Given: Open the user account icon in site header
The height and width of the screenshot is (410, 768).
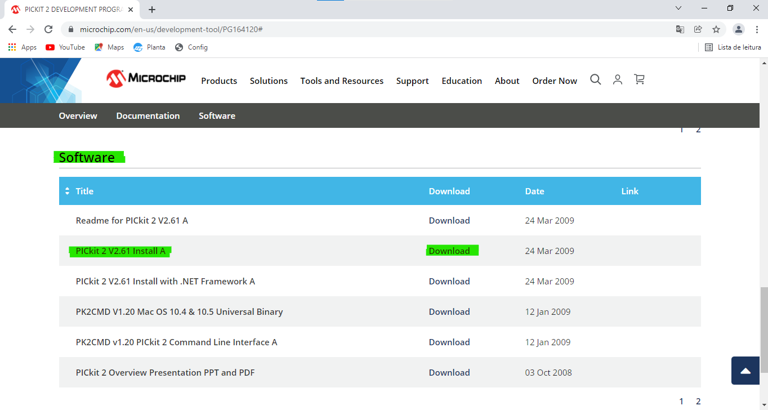Looking at the screenshot, I should click(x=618, y=80).
